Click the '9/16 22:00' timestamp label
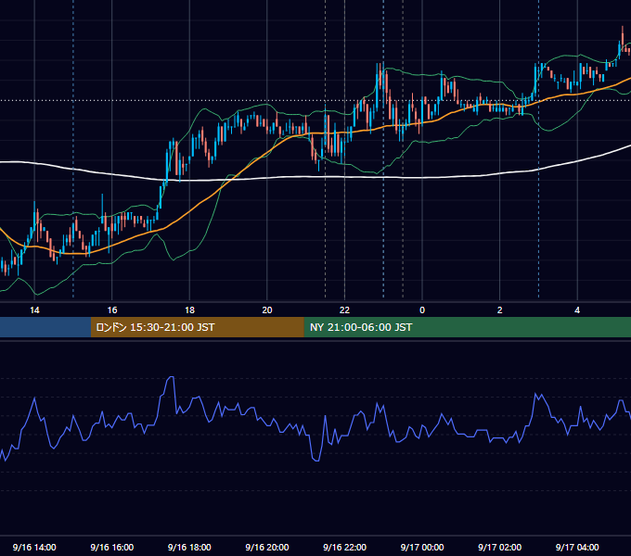Screen dimensions: 631x556 (345, 547)
